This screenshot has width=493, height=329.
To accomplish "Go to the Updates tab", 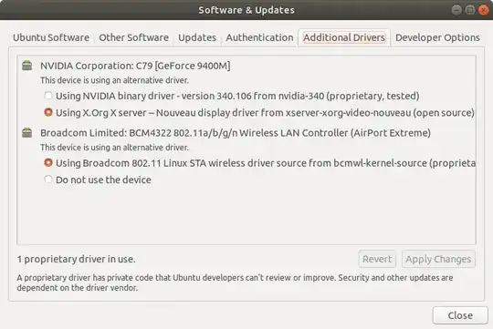I will pyautogui.click(x=197, y=37).
